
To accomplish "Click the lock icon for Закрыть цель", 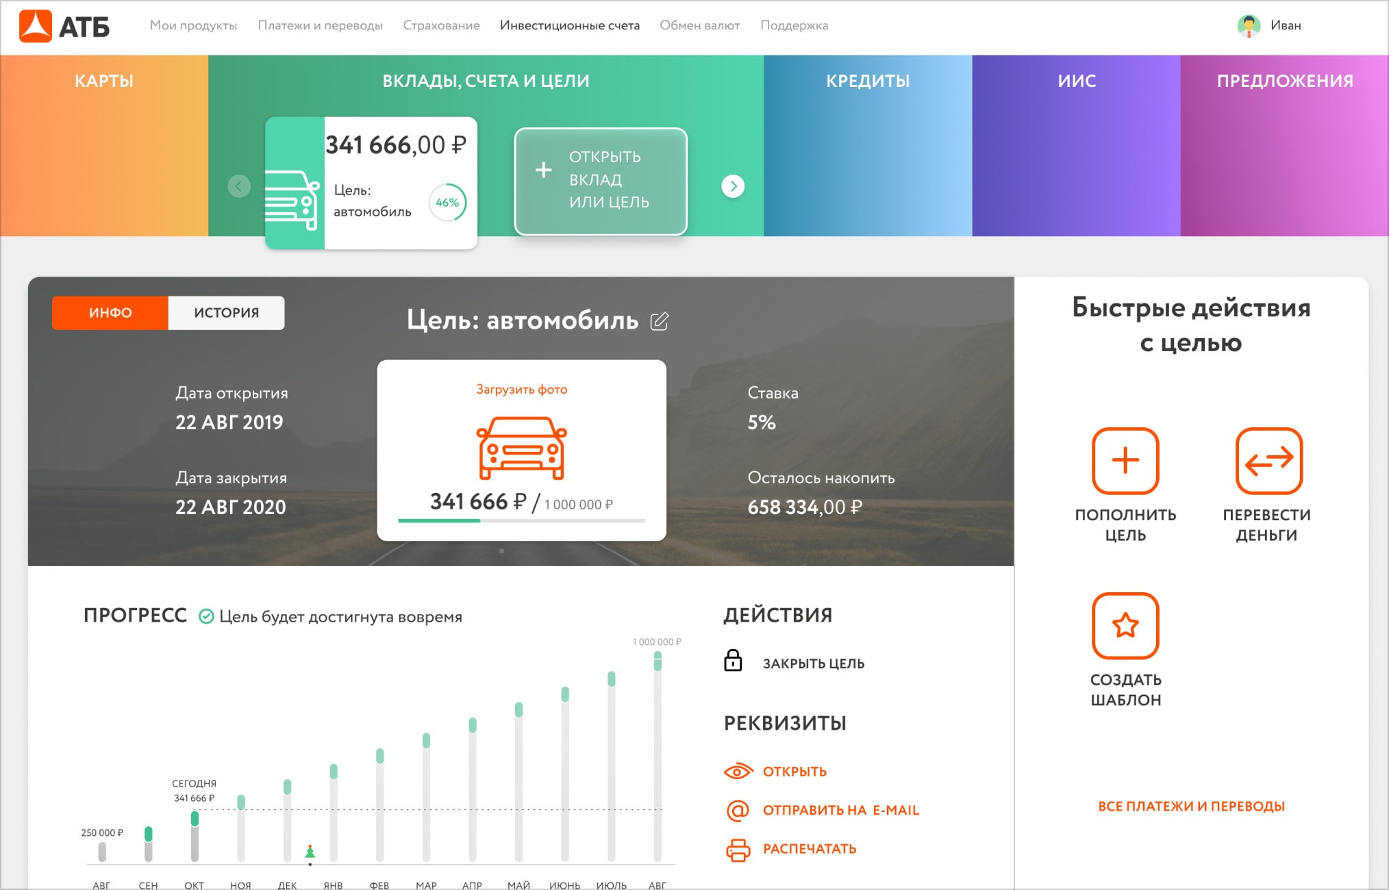I will click(x=733, y=661).
